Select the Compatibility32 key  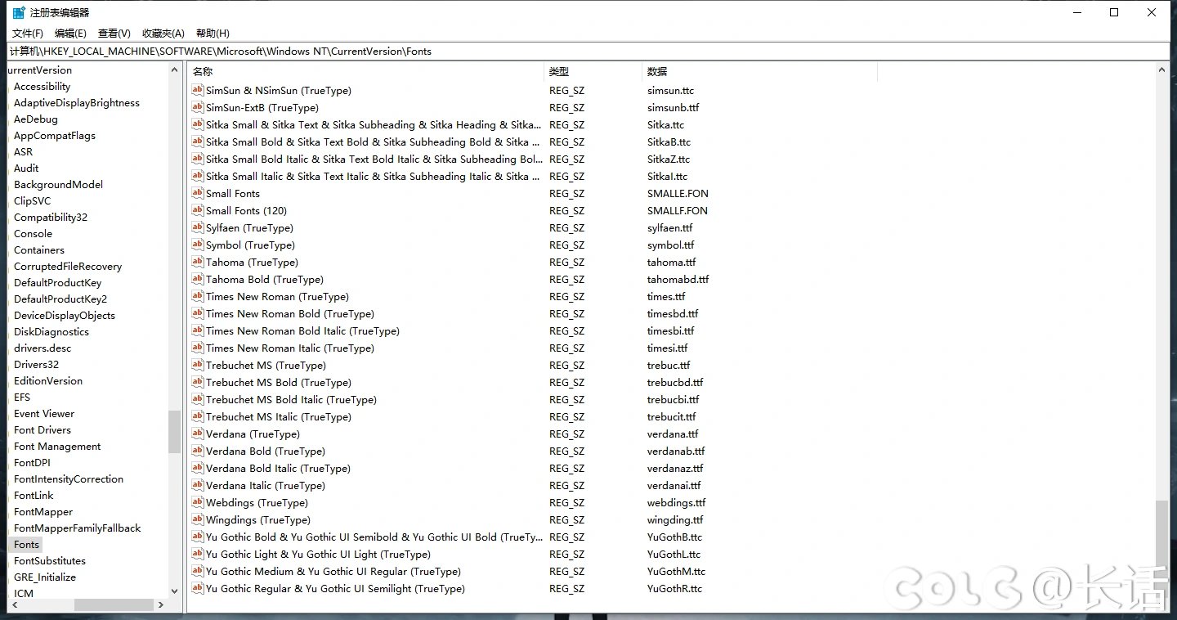click(x=51, y=218)
